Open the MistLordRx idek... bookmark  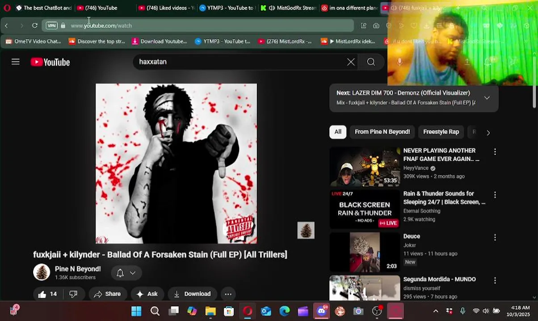click(x=348, y=41)
